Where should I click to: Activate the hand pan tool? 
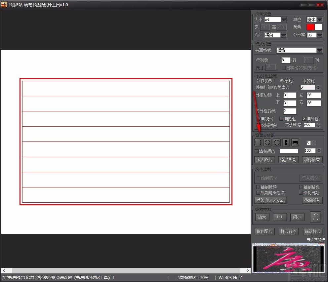pyautogui.click(x=315, y=217)
